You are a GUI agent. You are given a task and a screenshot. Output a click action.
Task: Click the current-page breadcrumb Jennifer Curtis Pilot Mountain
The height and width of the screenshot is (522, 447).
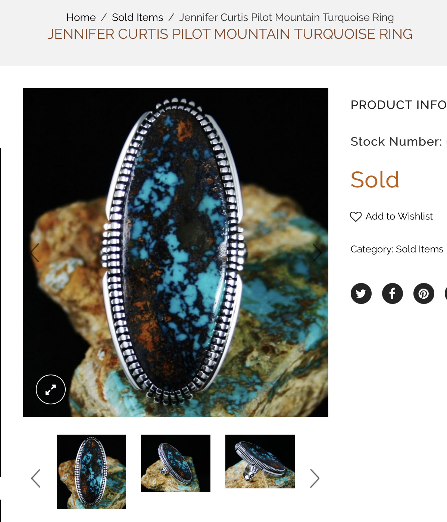[287, 18]
